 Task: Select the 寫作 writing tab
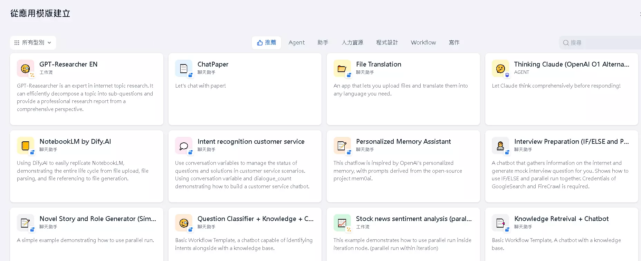(454, 43)
